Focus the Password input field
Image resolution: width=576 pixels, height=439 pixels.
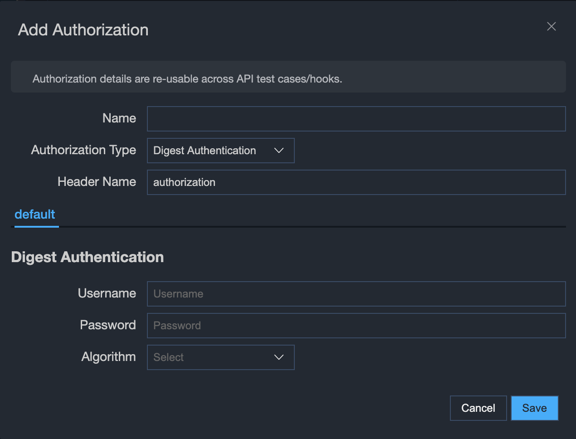356,326
